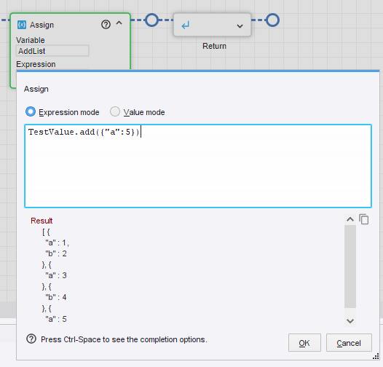Click the AddList variable field

click(x=52, y=51)
